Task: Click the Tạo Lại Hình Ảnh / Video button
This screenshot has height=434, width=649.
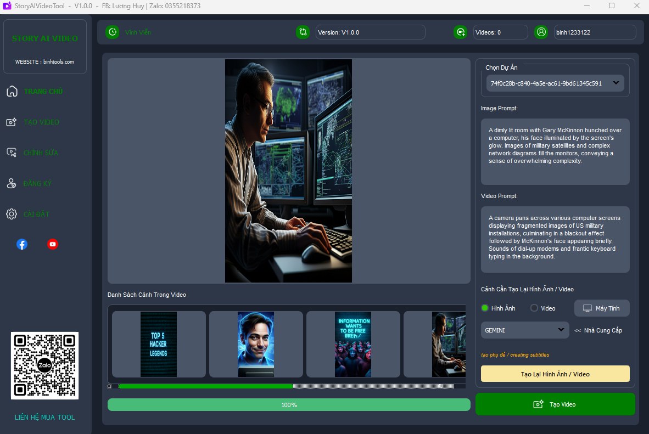Action: pos(555,374)
